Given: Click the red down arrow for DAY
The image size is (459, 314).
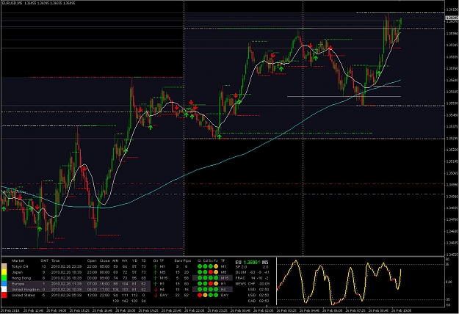Looking at the screenshot, I should pyautogui.click(x=156, y=295).
